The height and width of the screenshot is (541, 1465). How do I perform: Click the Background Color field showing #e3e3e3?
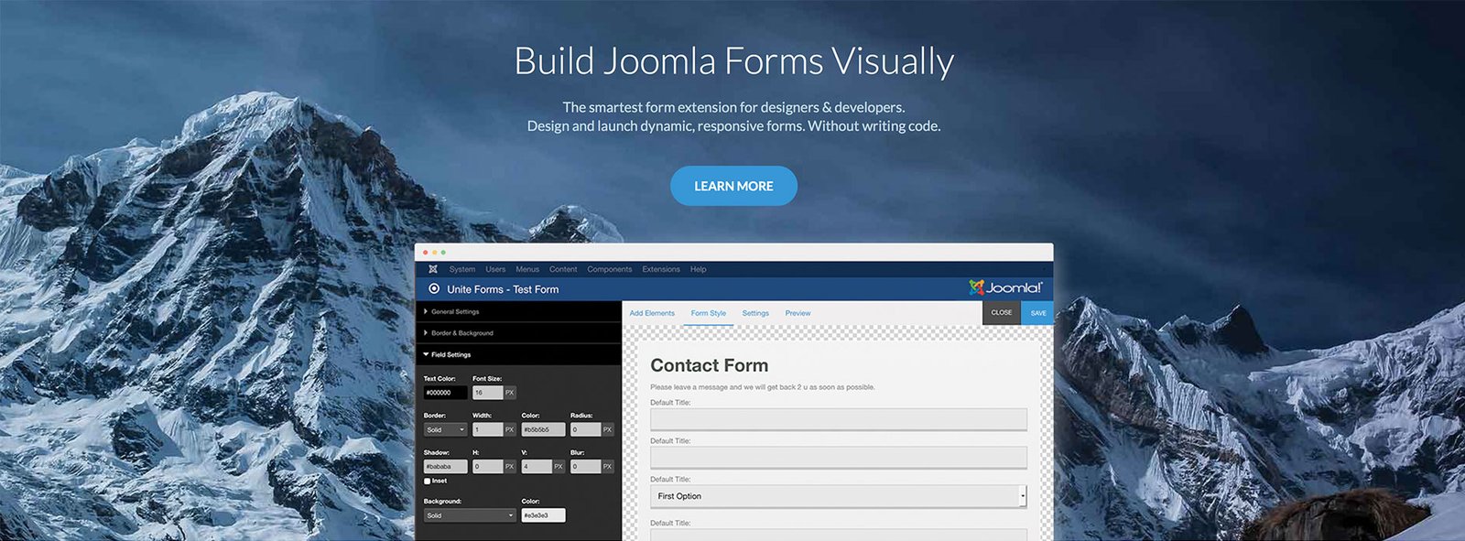click(x=543, y=515)
